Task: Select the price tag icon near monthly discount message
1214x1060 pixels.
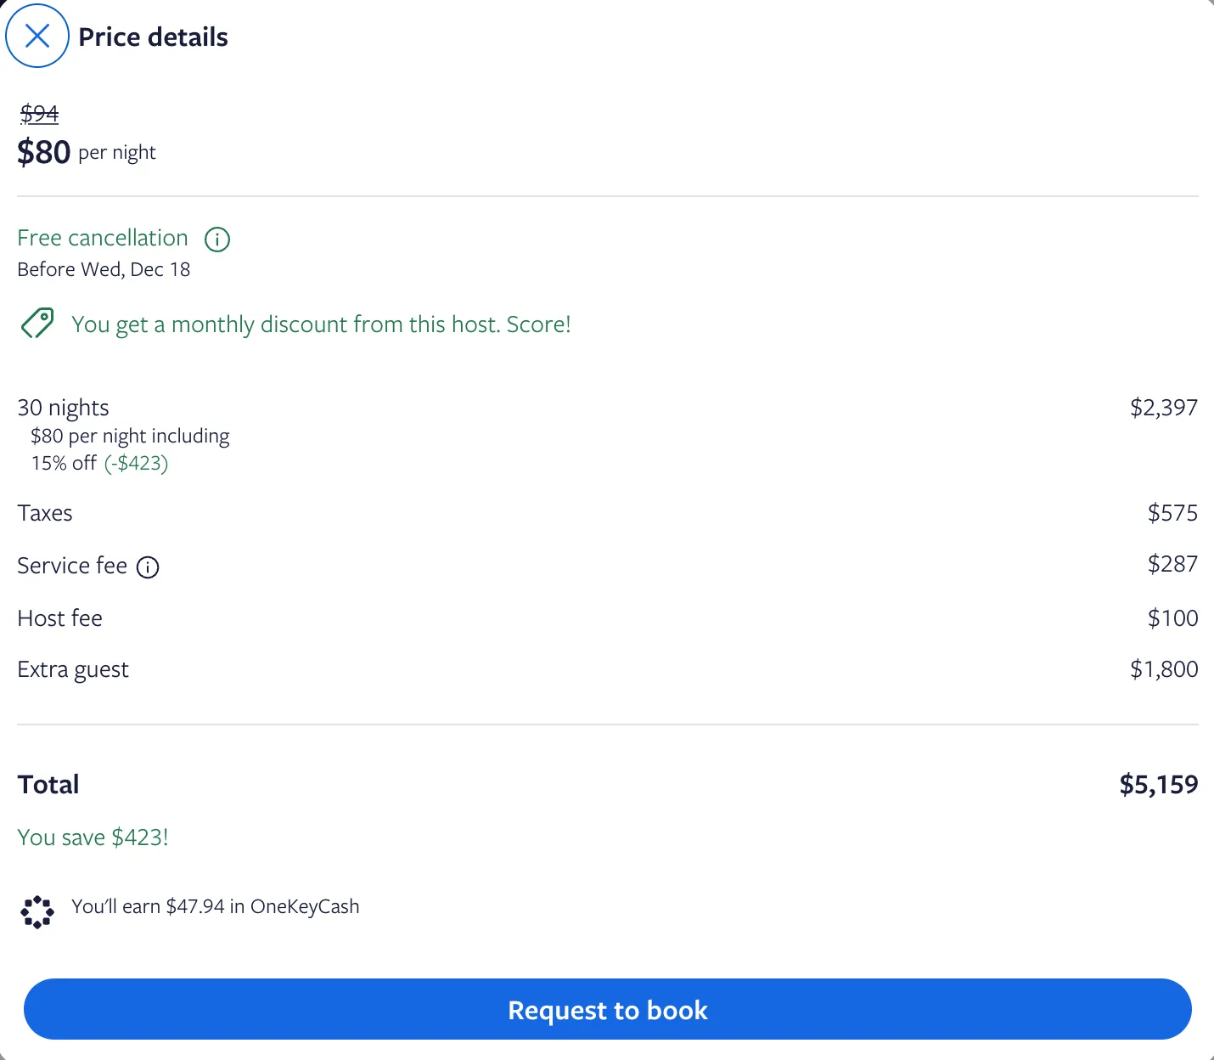Action: tap(37, 324)
